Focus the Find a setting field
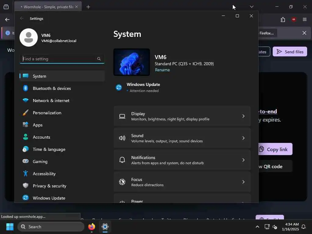The width and height of the screenshot is (312, 234). 62,59
